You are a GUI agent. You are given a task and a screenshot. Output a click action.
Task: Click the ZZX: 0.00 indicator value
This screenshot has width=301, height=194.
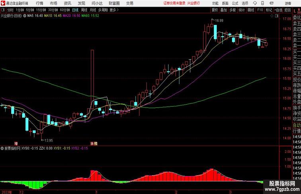coord(46,148)
